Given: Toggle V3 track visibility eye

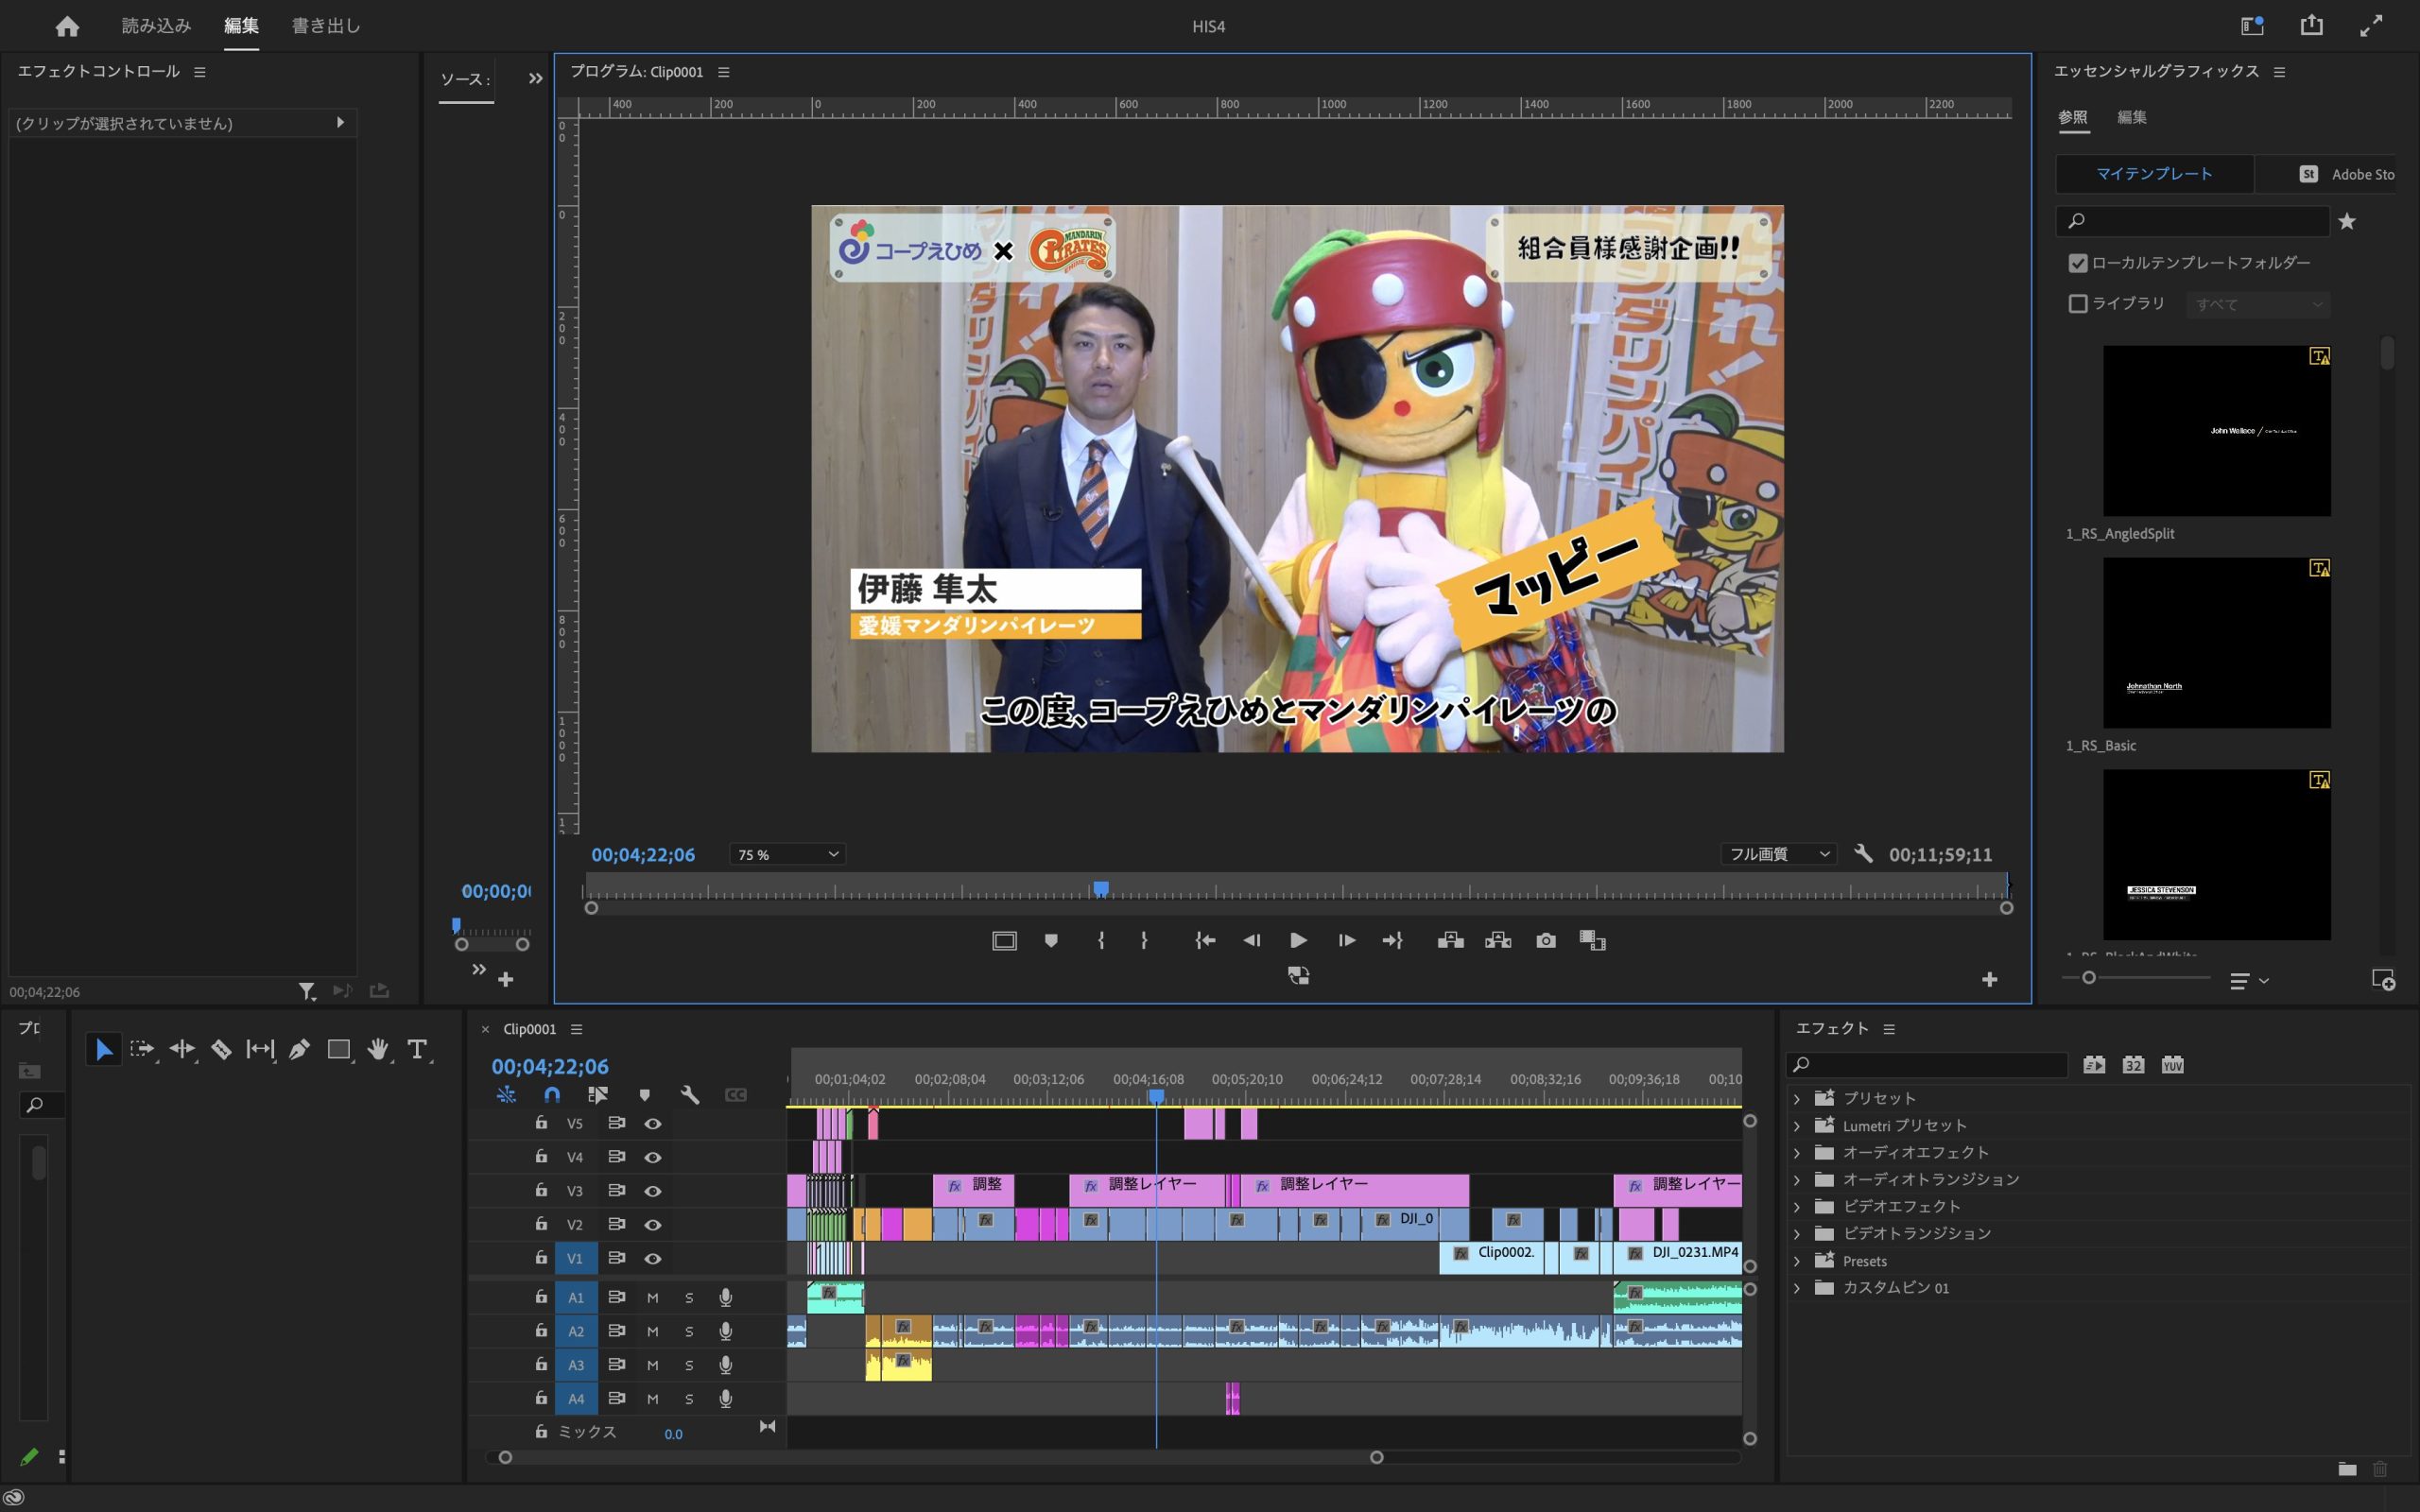Looking at the screenshot, I should pos(652,1191).
